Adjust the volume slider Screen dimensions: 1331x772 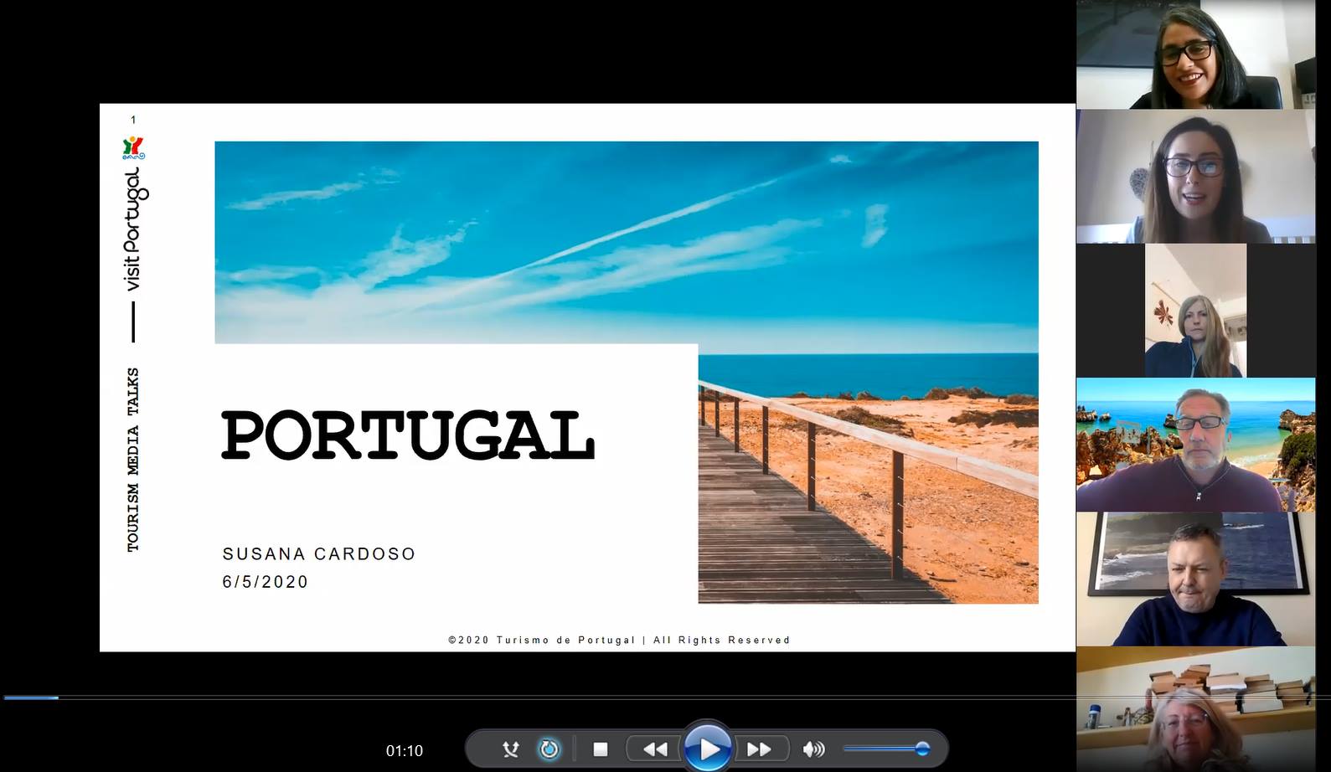pos(886,749)
